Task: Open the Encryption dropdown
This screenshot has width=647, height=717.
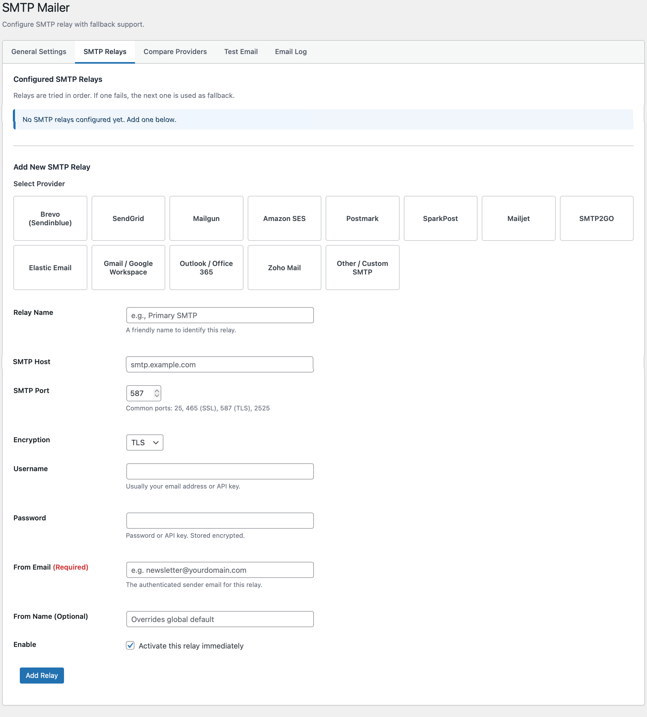Action: (x=144, y=442)
